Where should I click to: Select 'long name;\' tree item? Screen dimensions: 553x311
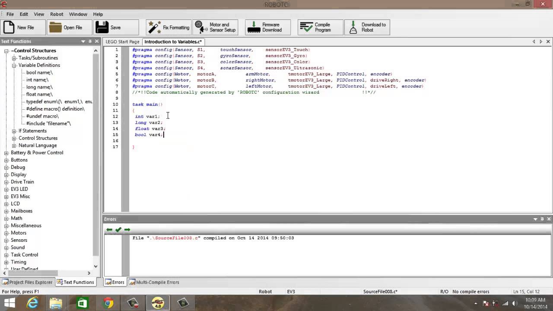coord(39,87)
